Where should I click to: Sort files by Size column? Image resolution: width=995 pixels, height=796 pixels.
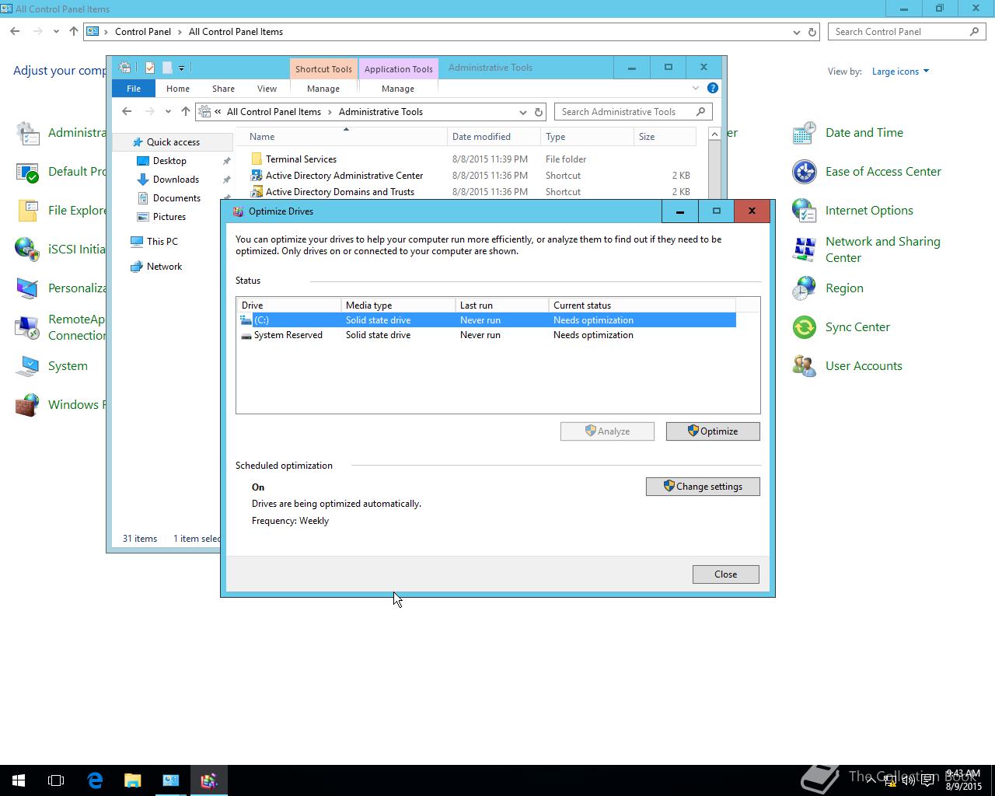(x=665, y=137)
